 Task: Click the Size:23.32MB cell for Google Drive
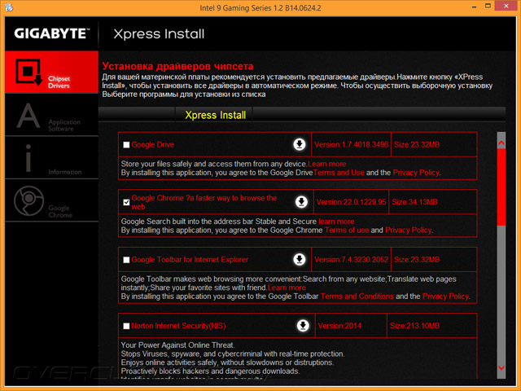point(434,145)
